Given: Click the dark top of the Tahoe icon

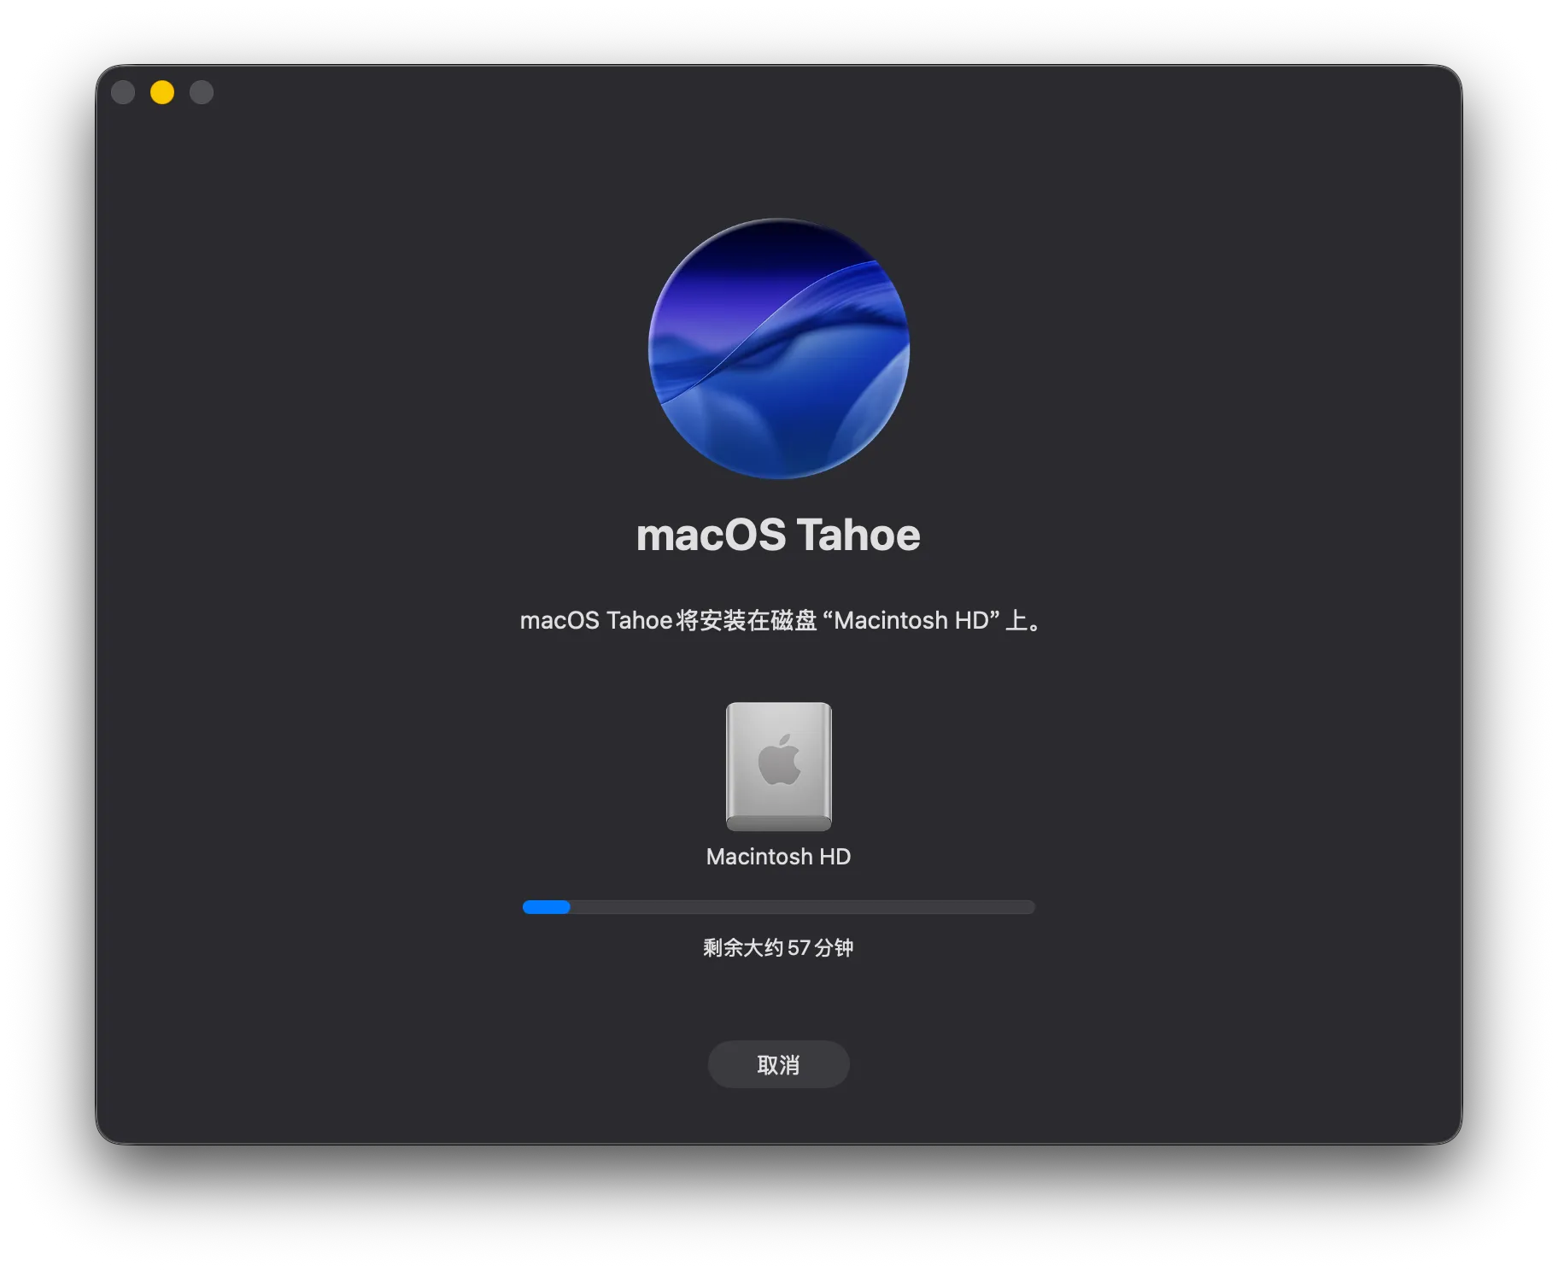Looking at the screenshot, I should pos(778,243).
